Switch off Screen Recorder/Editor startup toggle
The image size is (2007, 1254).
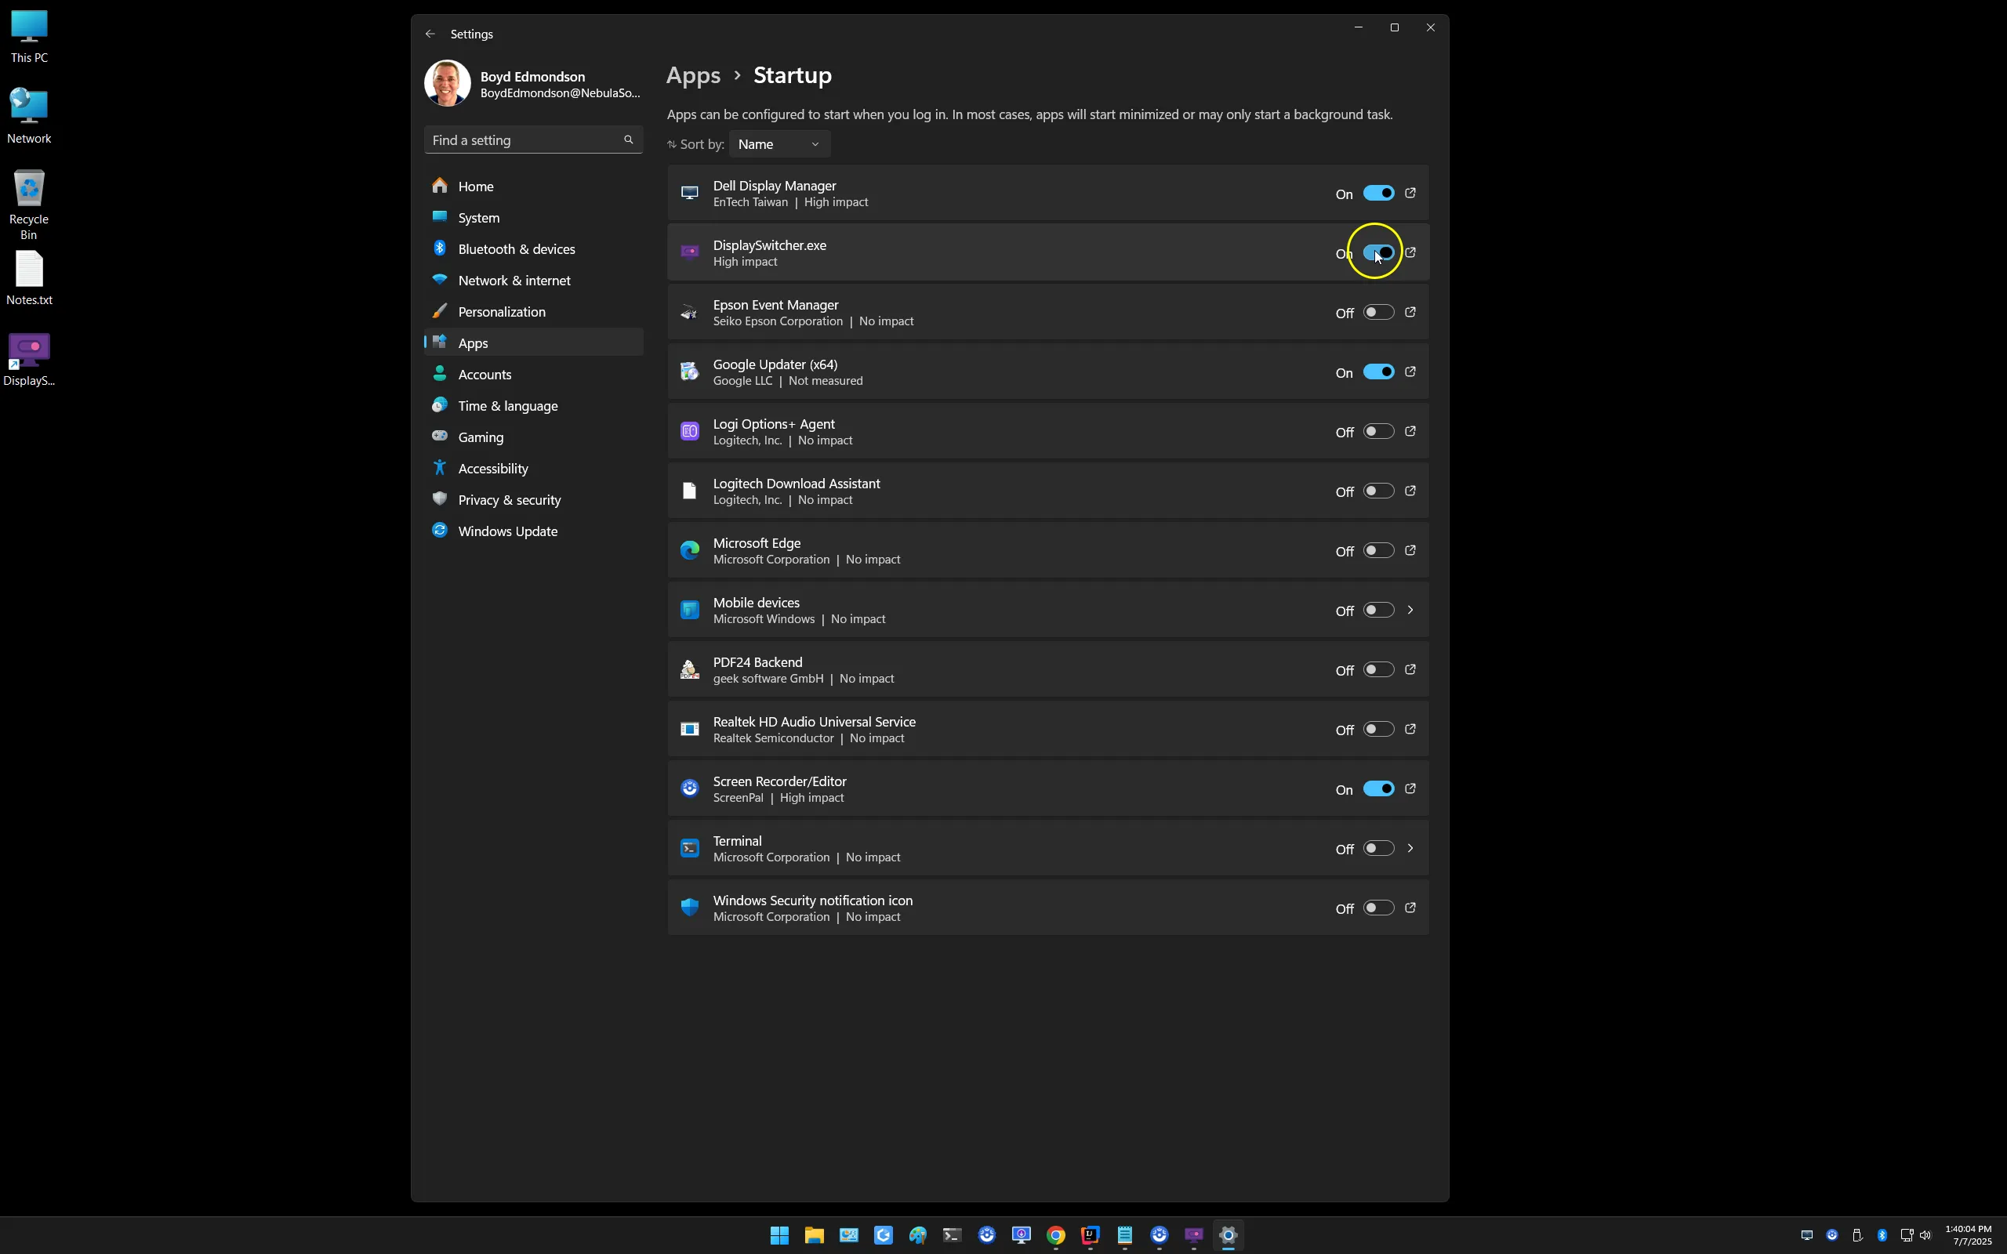pyautogui.click(x=1378, y=788)
